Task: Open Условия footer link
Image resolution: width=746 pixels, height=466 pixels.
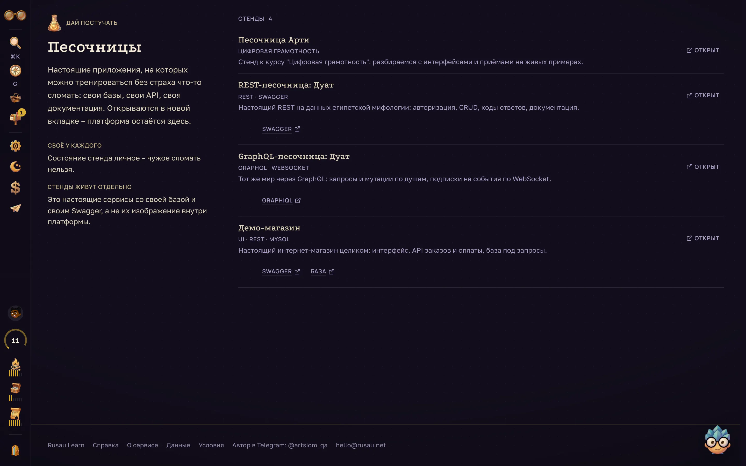Action: click(211, 445)
